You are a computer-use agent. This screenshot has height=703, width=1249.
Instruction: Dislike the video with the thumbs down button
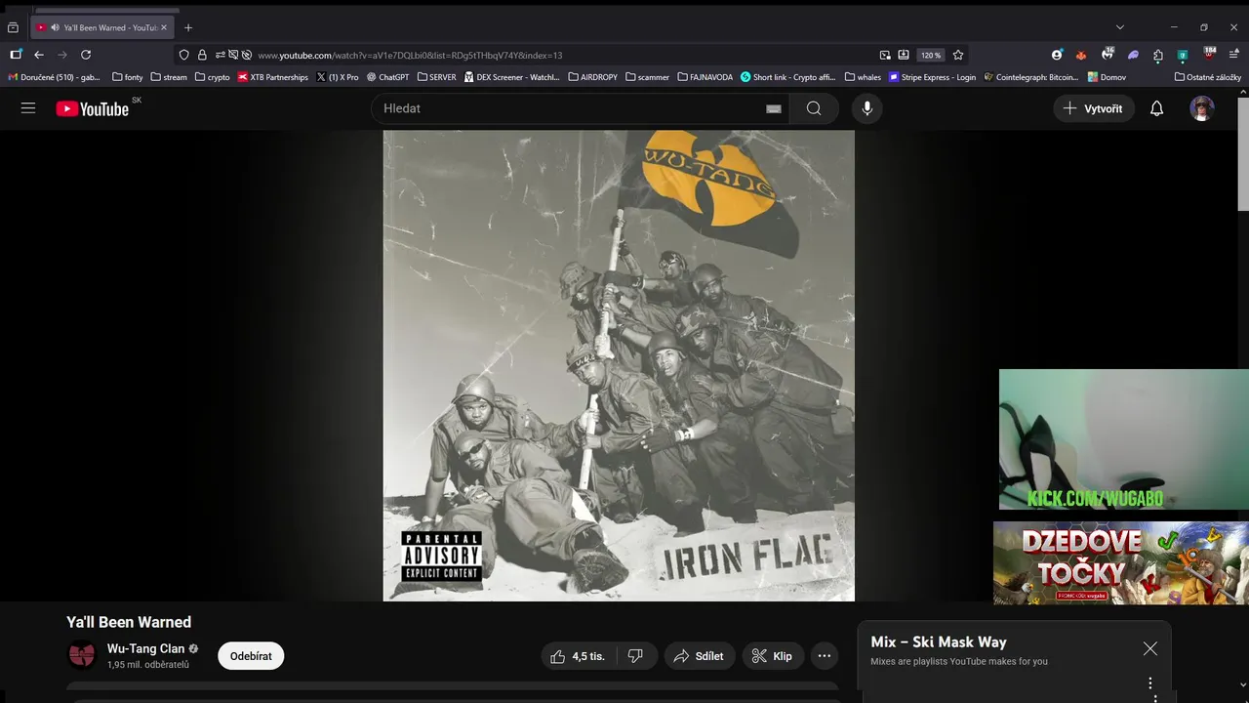[x=636, y=656]
